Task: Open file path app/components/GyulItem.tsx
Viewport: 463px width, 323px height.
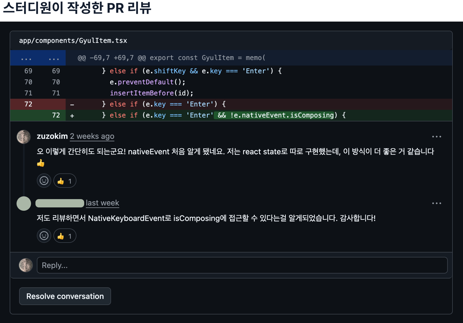Action: tap(73, 41)
